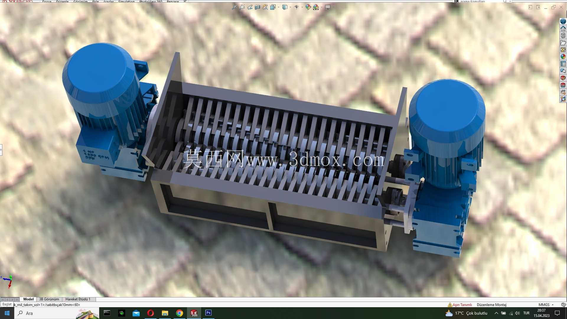The height and width of the screenshot is (319, 567).
Task: Open the File Explorer folder pane icon
Action: tap(563, 43)
